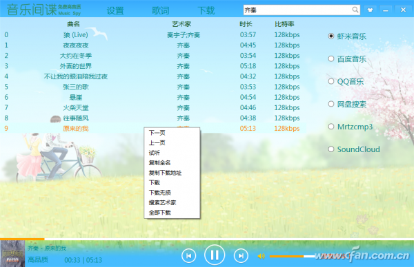Click the 时长 column header
414x267 pixels.
(x=246, y=24)
